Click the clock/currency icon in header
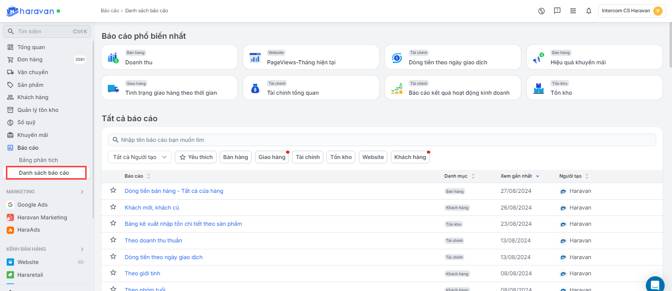672x291 pixels. 541,11
